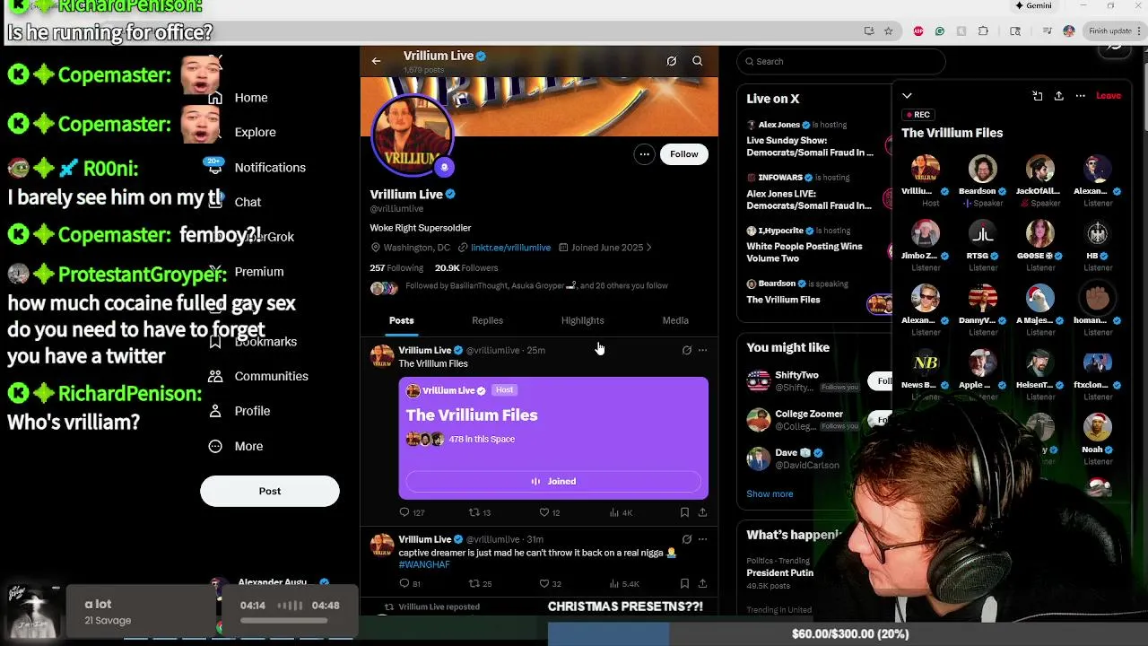
Task: Click Space panel pop-out dock icon
Action: pos(1037,96)
